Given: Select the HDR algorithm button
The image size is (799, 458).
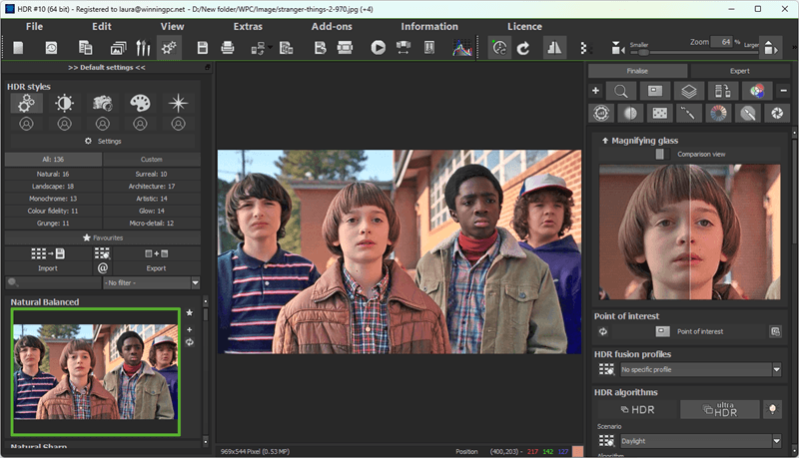Looking at the screenshot, I should pos(637,409).
